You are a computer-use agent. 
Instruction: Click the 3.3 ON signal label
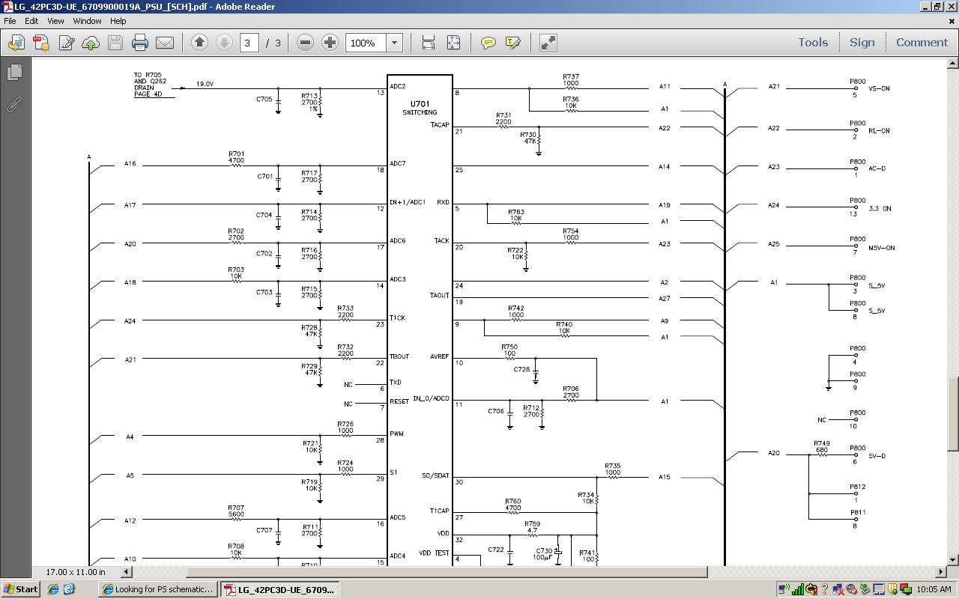click(880, 208)
